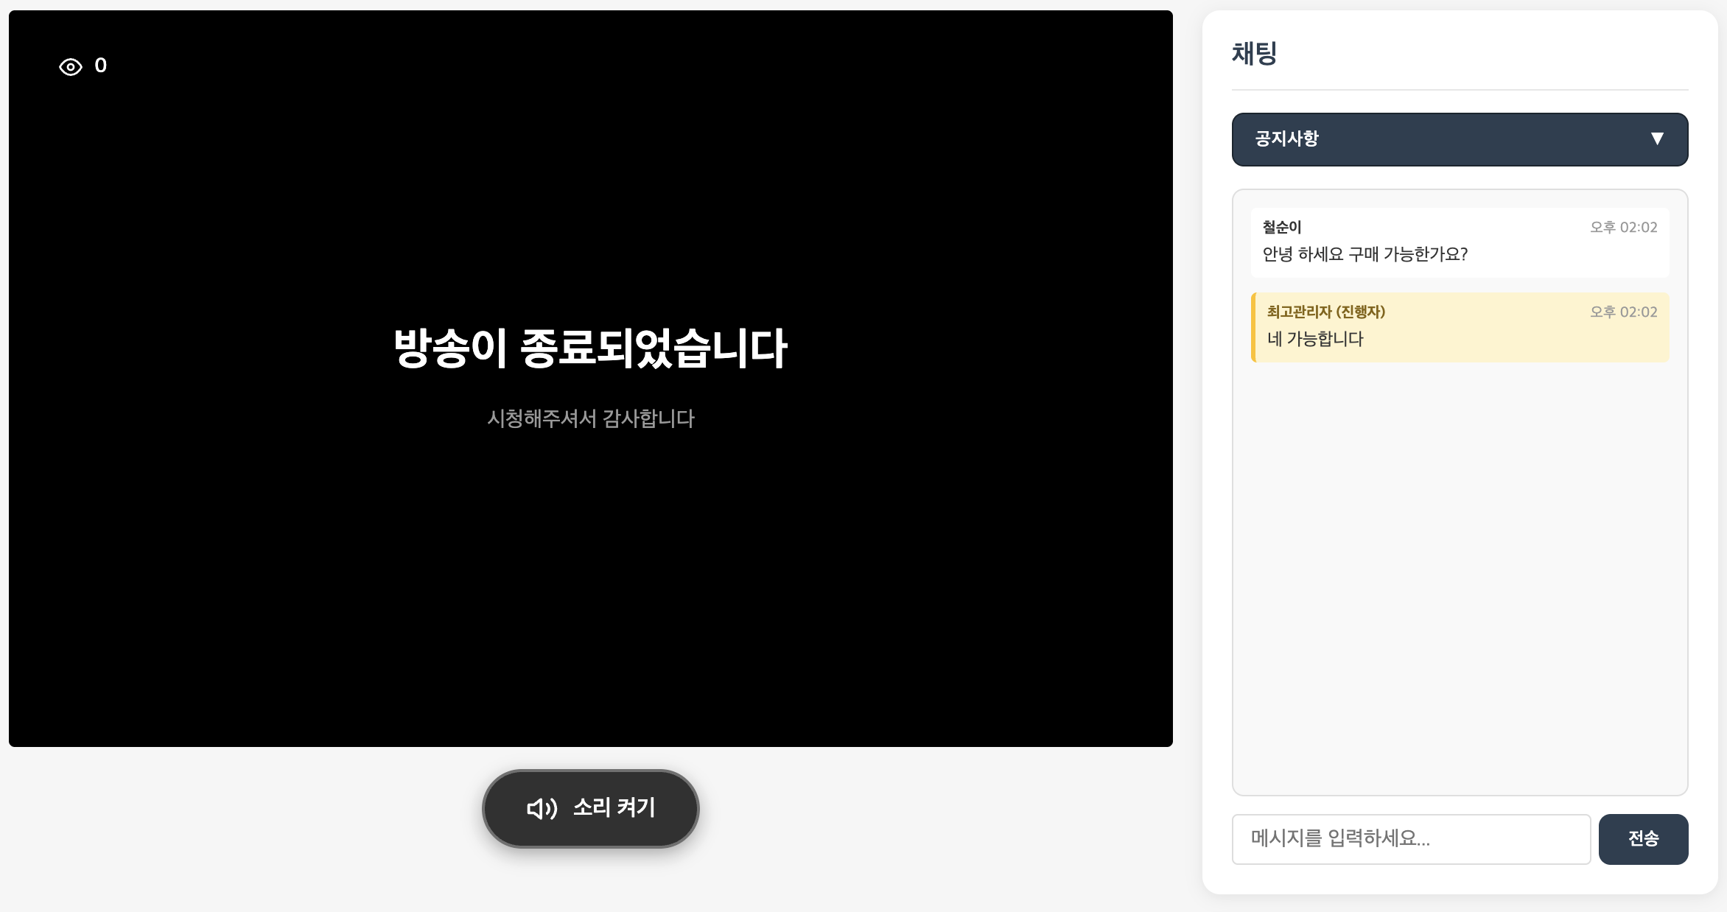Click the 메시지를 입력하세요 input field
The image size is (1727, 912).
point(1411,839)
